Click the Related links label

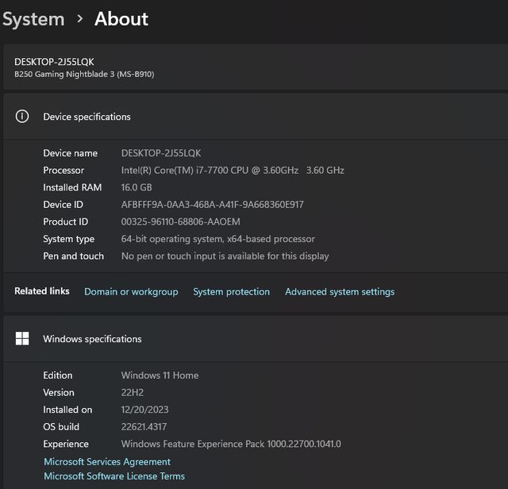click(x=42, y=291)
